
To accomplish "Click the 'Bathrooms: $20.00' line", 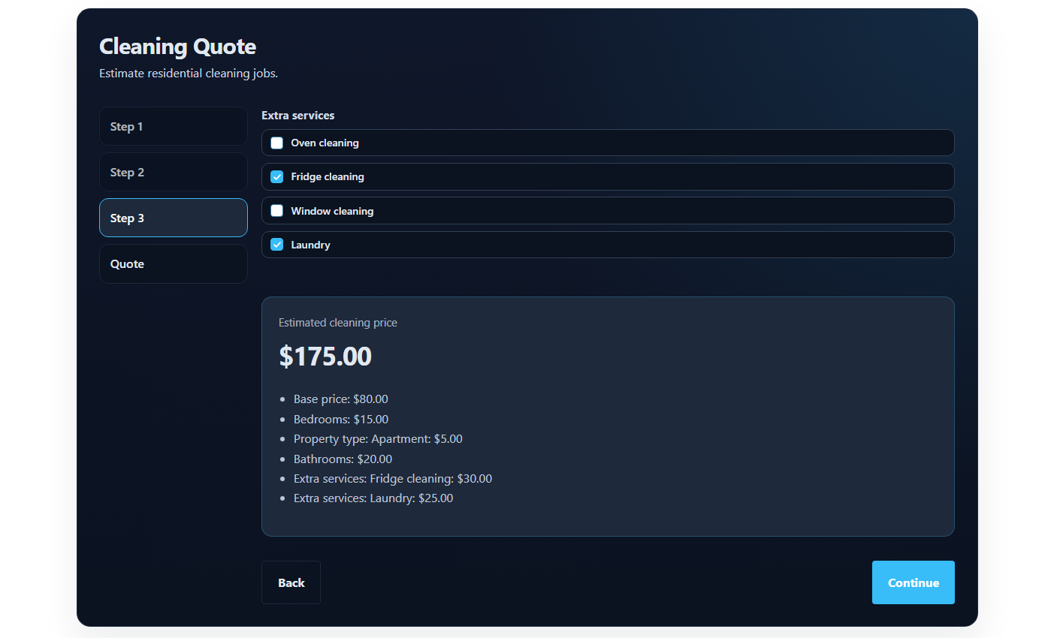I will (x=343, y=459).
